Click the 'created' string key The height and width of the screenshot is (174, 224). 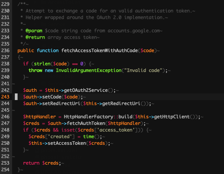pos(60,137)
